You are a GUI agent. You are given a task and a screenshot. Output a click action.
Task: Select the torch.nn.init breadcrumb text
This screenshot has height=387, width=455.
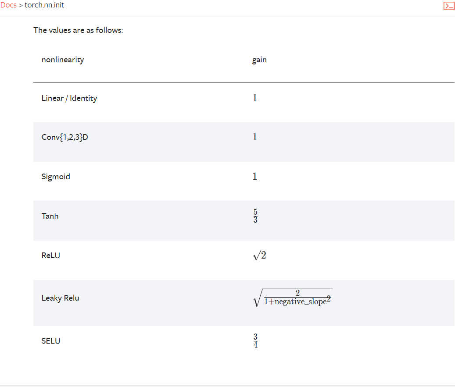(x=44, y=5)
